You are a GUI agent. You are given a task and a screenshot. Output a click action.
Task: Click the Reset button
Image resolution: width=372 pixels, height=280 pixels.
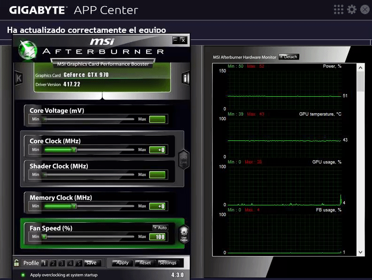click(145, 263)
